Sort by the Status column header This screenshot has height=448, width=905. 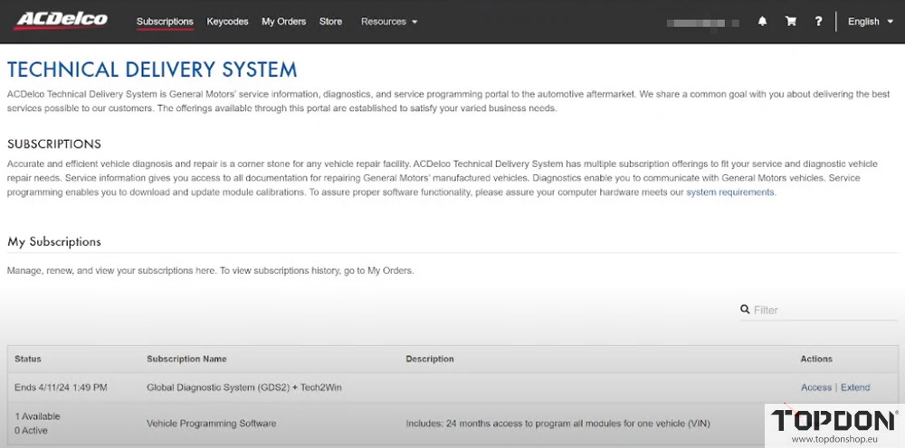[x=28, y=359]
